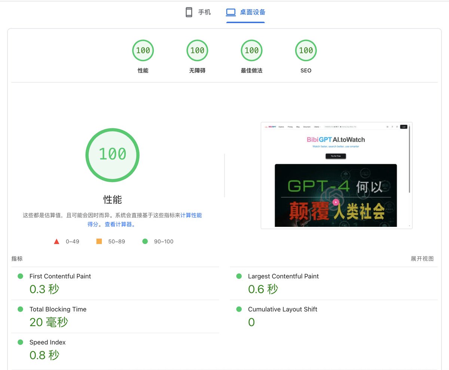Click First Contentful Paint metric label
Image resolution: width=449 pixels, height=370 pixels.
click(x=60, y=276)
